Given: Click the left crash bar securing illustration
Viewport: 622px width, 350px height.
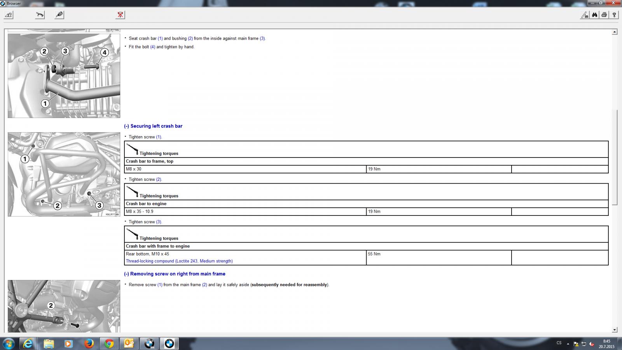Looking at the screenshot, I should coord(64,174).
